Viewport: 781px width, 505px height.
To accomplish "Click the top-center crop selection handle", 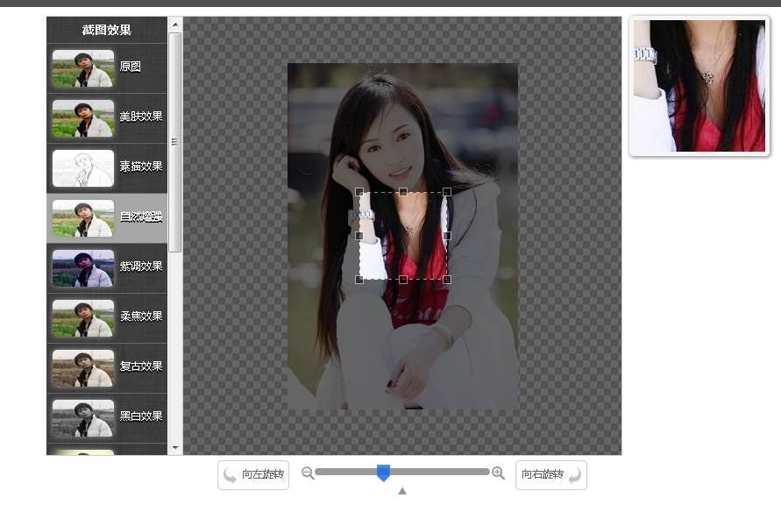I will (x=403, y=190).
